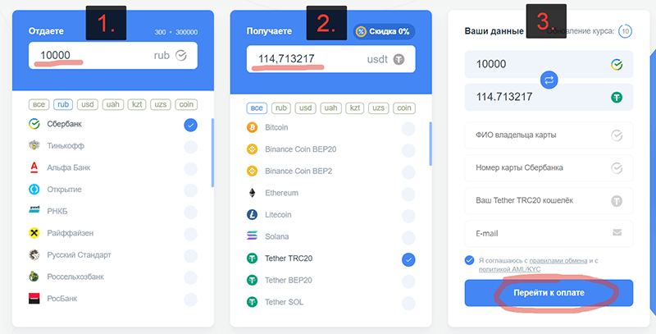Open the политикой AML/KYC link

pyautogui.click(x=509, y=269)
